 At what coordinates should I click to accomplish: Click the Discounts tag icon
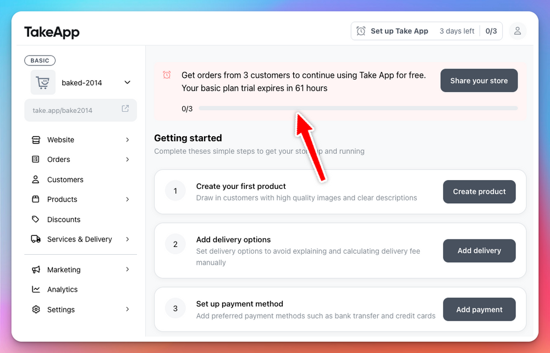(36, 219)
